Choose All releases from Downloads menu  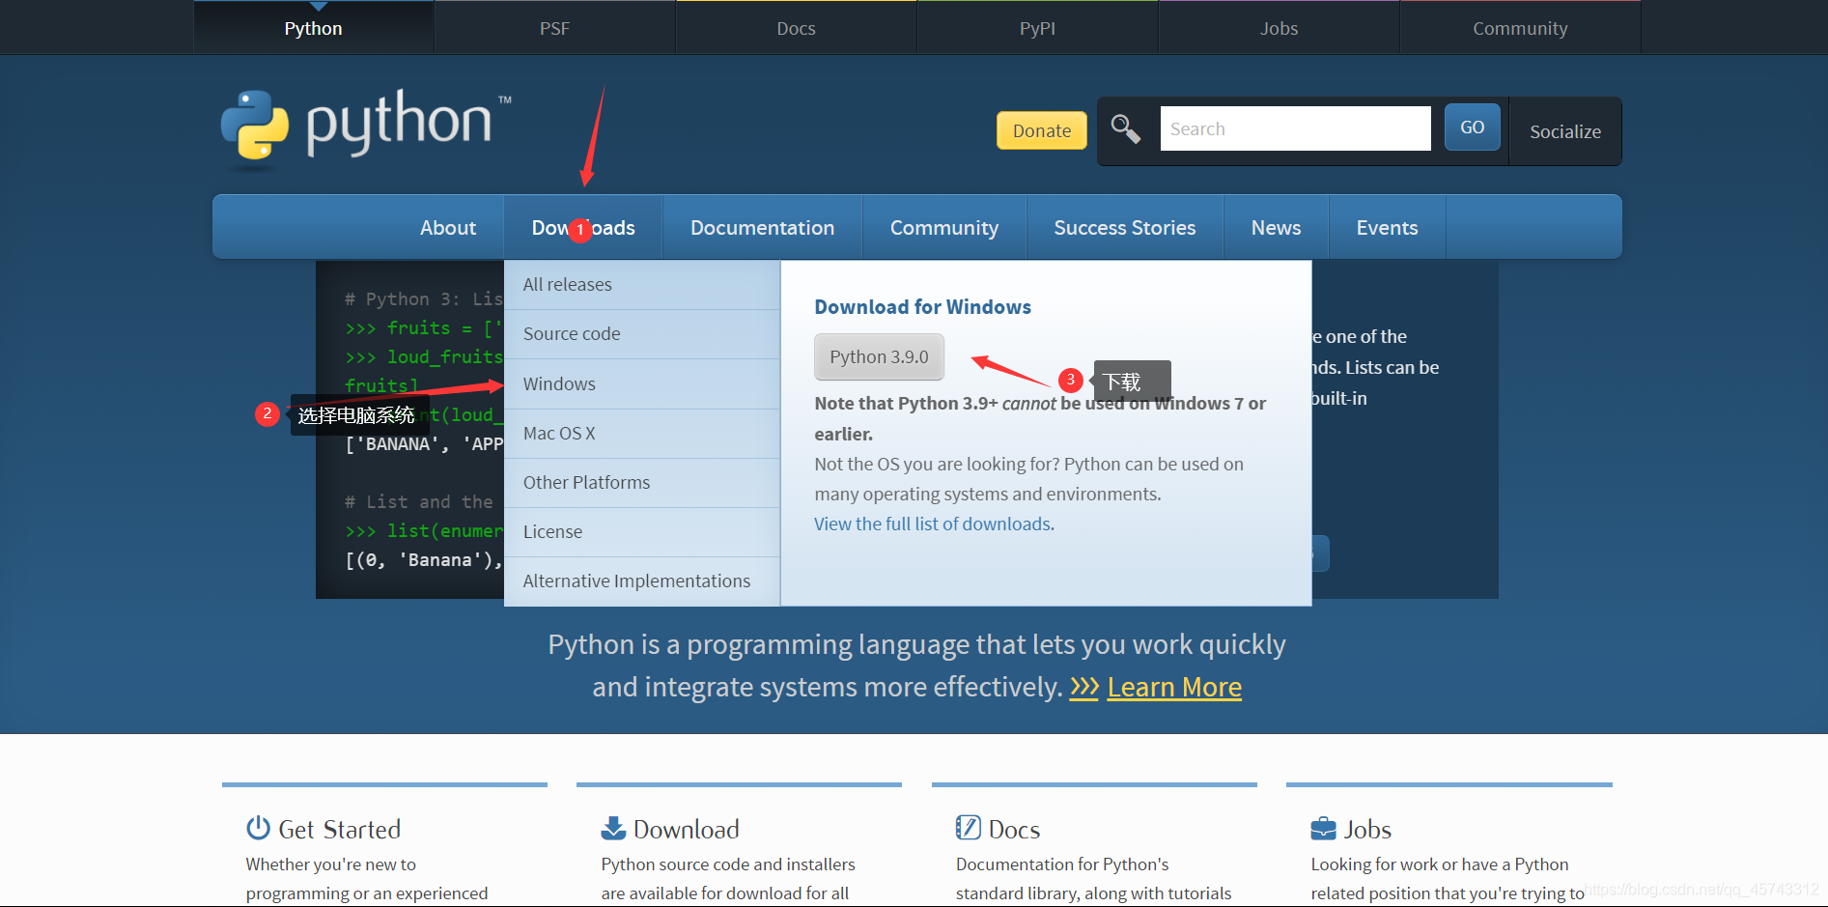tap(642, 285)
